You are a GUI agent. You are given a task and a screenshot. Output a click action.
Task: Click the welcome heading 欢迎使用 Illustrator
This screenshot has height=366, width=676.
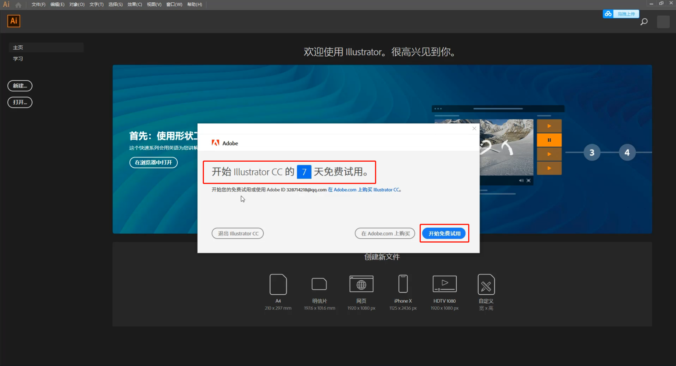[379, 52]
